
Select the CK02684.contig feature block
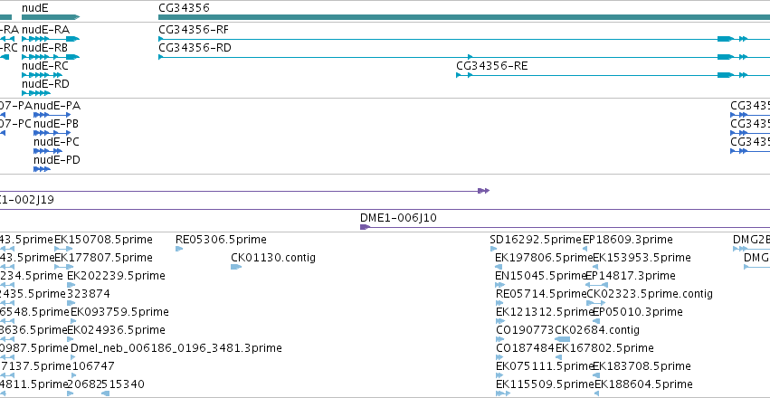(x=563, y=339)
